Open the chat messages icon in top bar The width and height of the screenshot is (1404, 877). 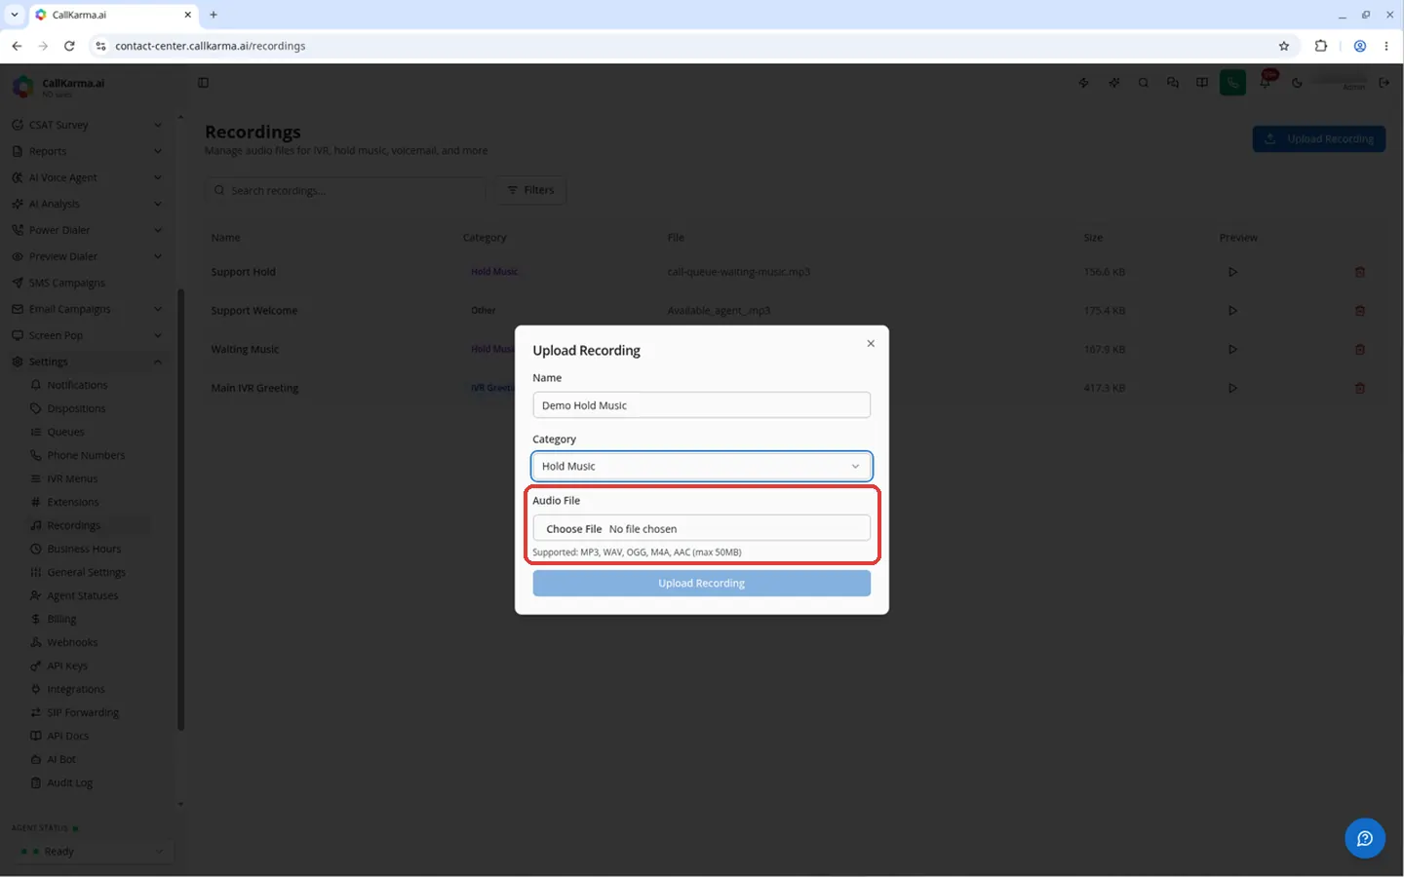coord(1173,83)
